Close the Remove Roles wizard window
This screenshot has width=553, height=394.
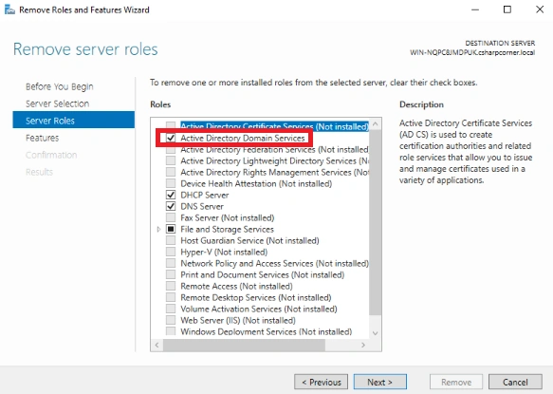pyautogui.click(x=540, y=9)
